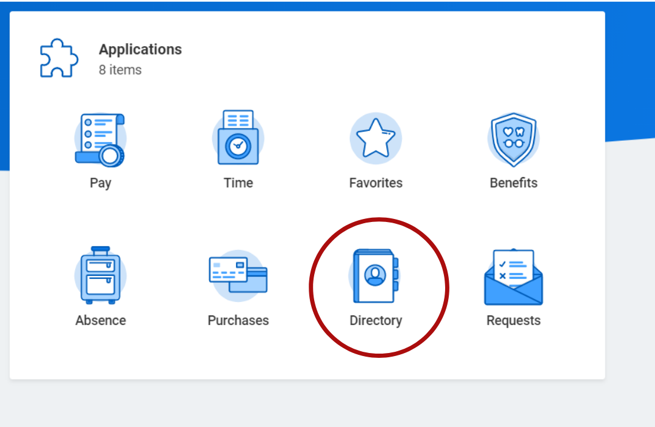Launch Time tracking clock icon
Viewport: 655px width, 427px height.
click(x=238, y=138)
